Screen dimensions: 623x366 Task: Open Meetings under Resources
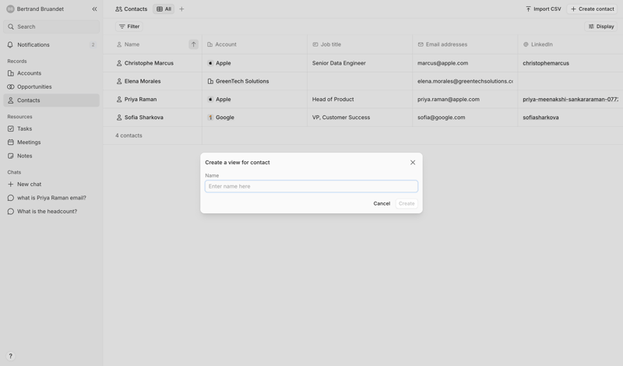[51, 143]
